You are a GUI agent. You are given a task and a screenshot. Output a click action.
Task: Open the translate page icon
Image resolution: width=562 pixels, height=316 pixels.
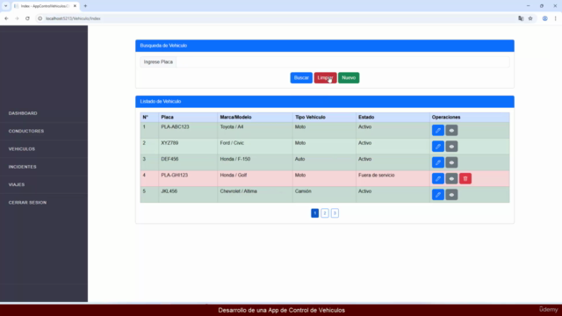(521, 18)
